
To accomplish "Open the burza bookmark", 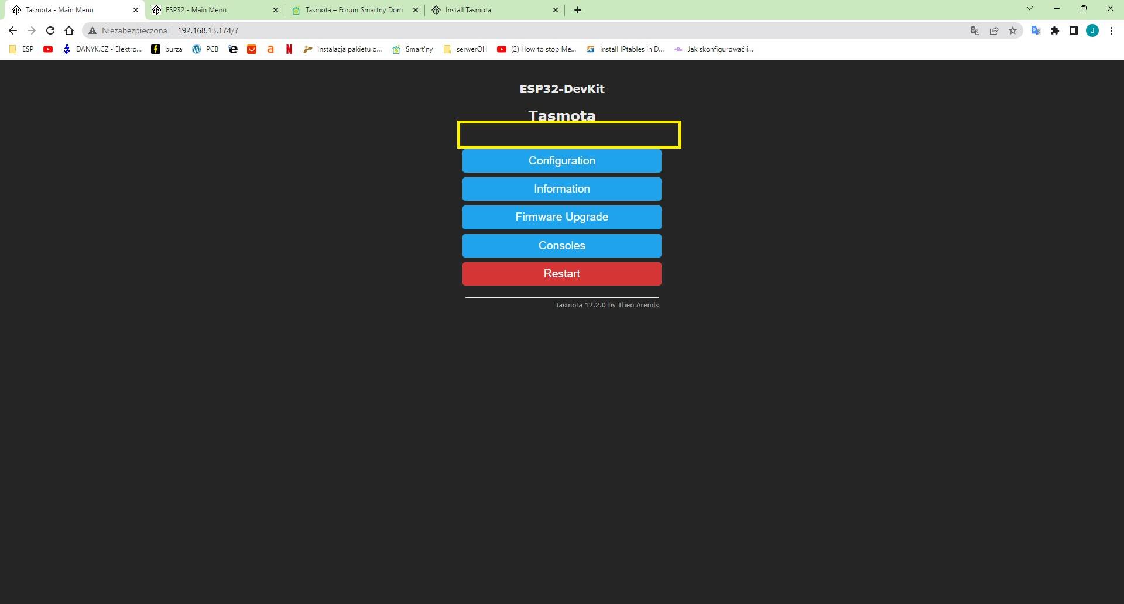I will click(167, 49).
